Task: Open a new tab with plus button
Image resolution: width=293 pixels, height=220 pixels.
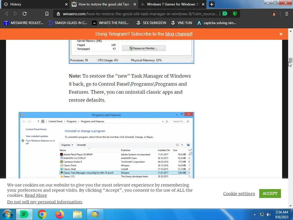Action: pyautogui.click(x=211, y=4)
